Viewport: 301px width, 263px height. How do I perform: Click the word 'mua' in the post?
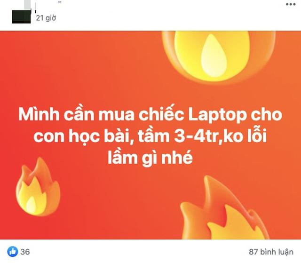[116, 116]
